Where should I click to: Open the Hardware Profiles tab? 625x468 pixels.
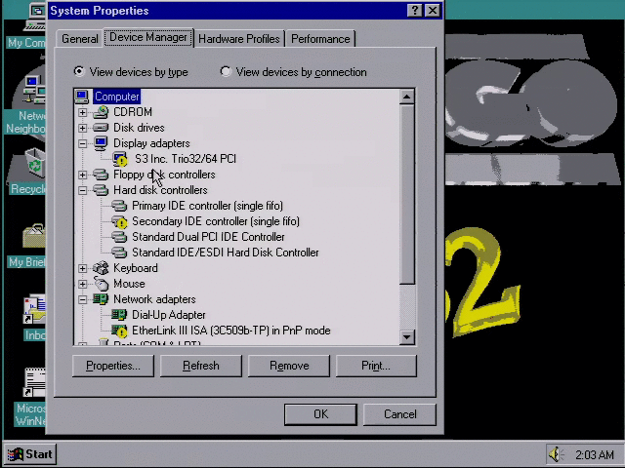239,39
